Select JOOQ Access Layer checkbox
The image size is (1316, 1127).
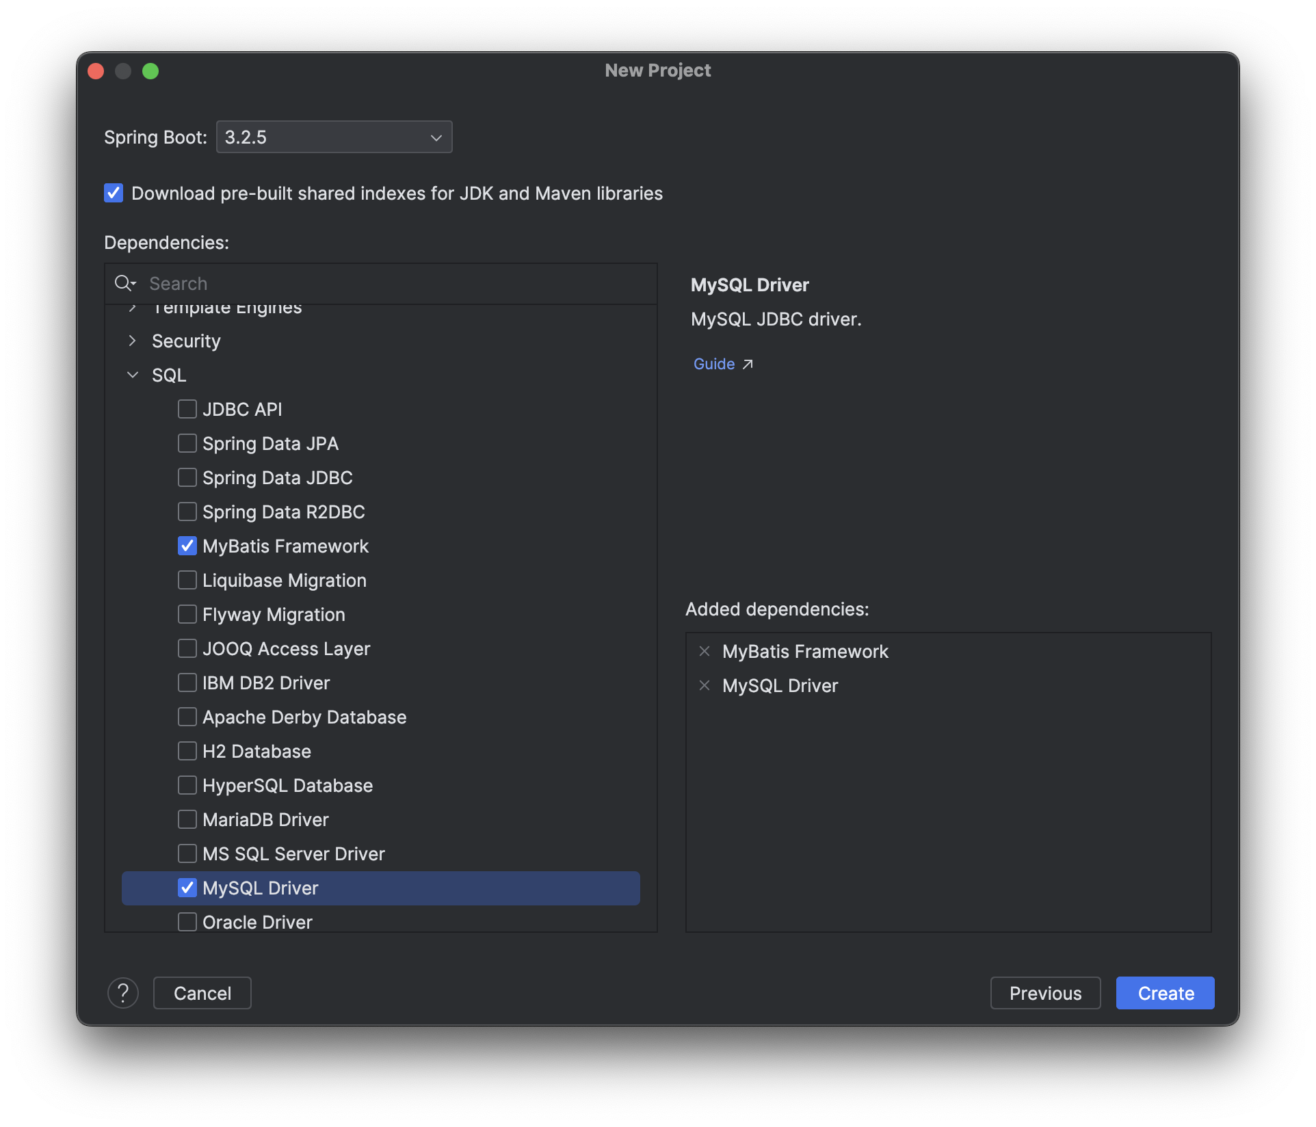pos(187,648)
